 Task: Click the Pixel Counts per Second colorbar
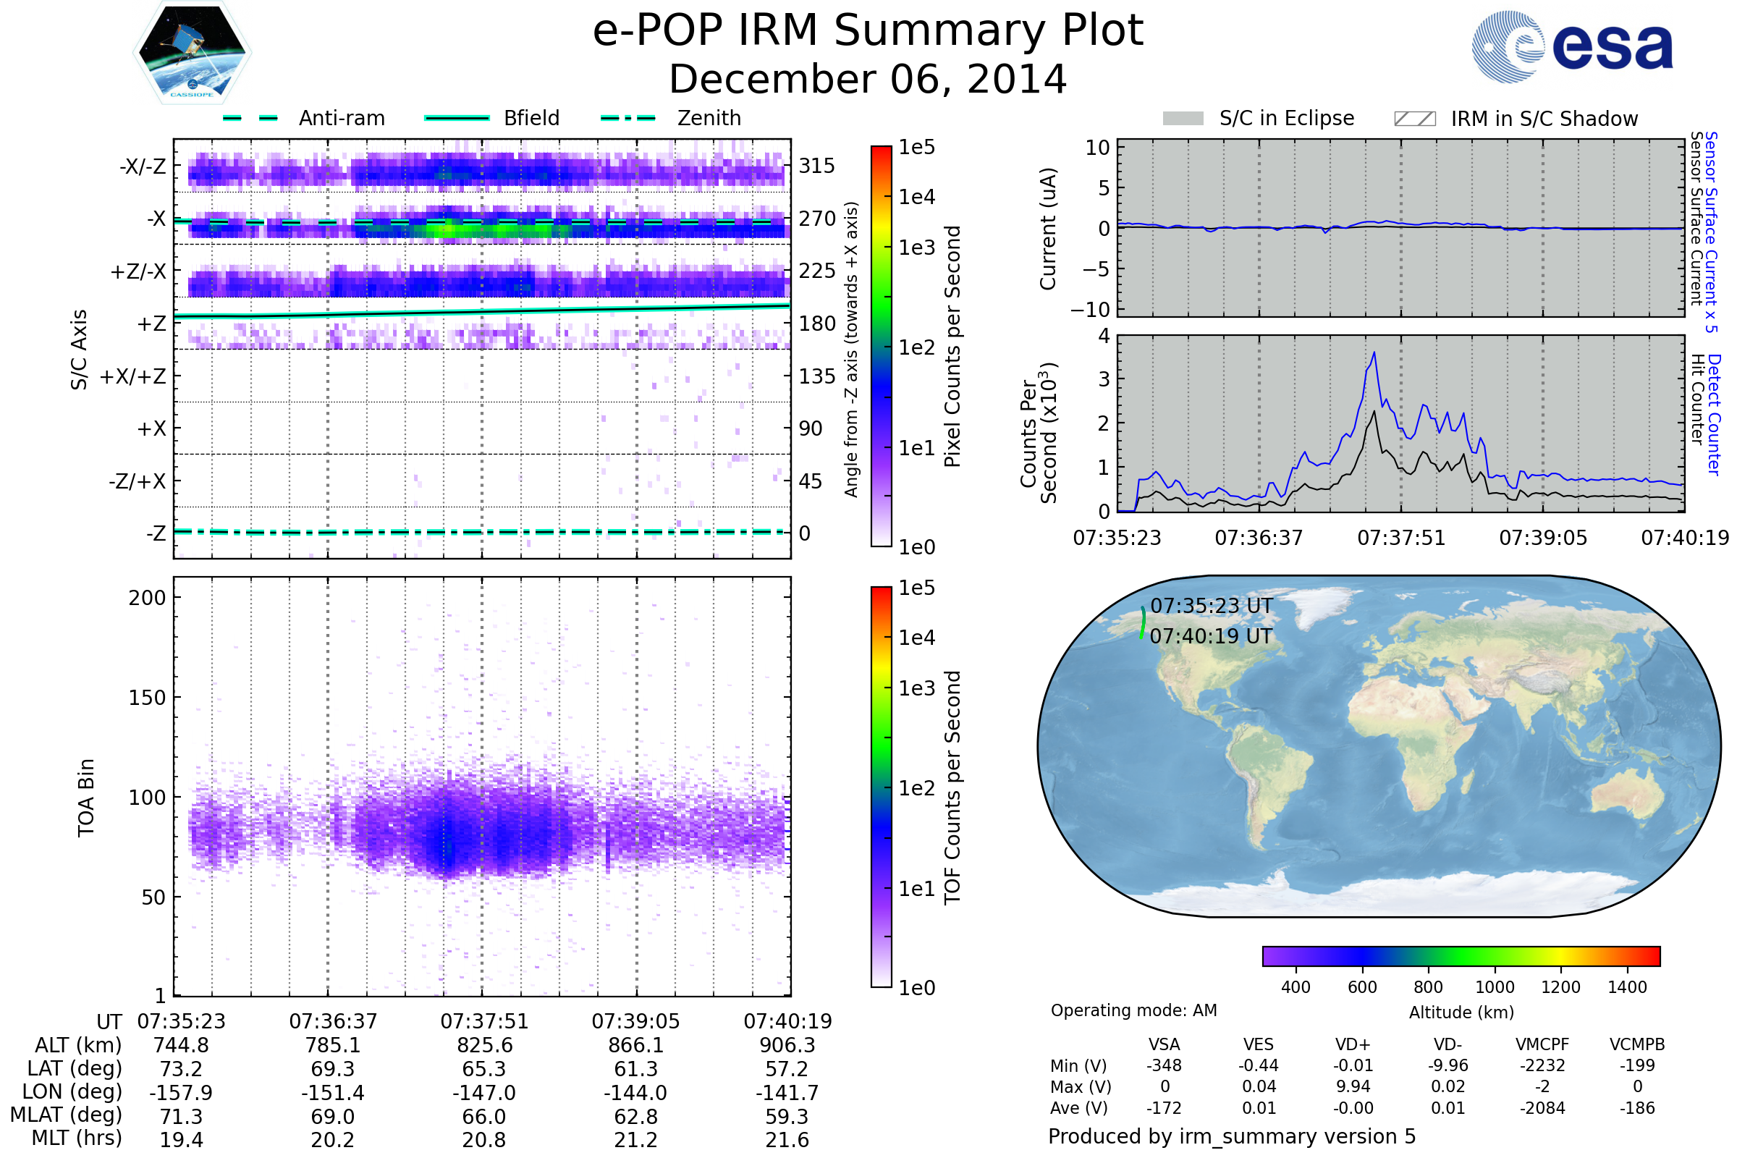click(881, 346)
